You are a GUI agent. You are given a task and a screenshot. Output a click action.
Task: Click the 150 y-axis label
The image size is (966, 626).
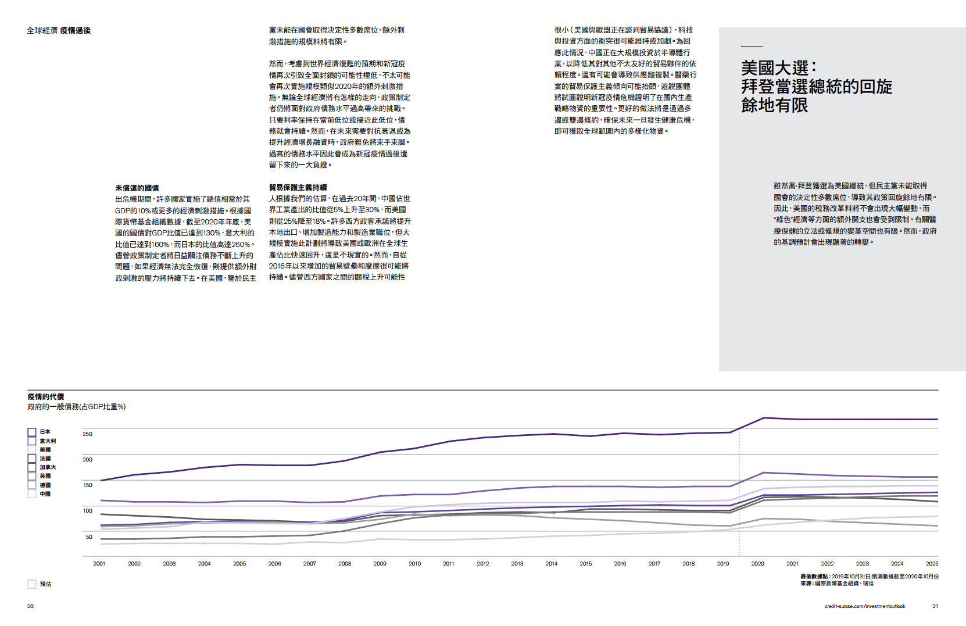[87, 485]
